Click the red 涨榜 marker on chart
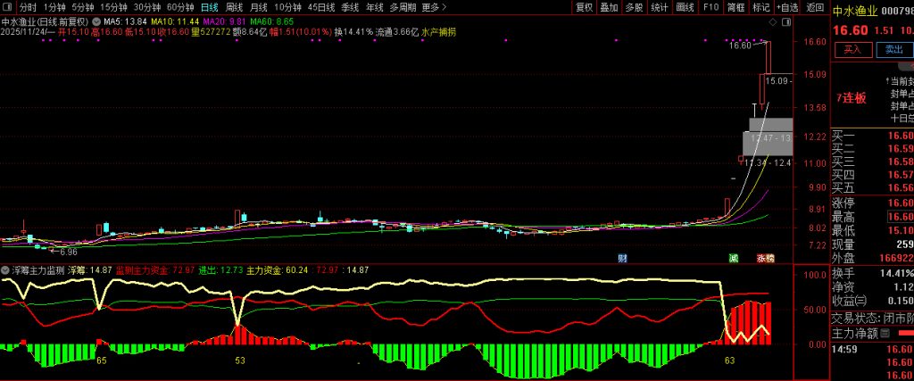Viewport: 914px width, 381px height. click(x=765, y=258)
